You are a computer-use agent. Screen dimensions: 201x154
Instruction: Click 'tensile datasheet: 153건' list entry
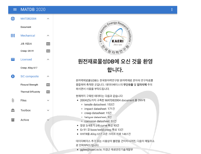pos(99,104)
